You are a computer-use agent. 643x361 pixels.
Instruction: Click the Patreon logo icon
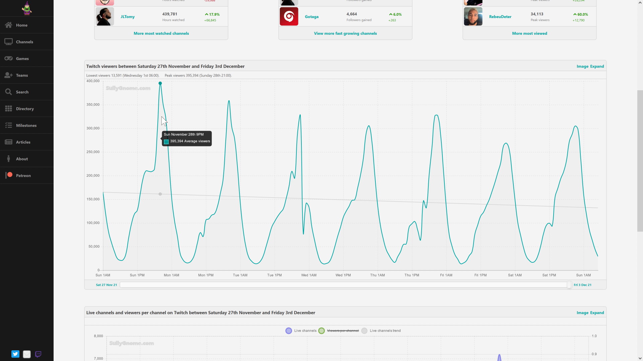pos(9,175)
